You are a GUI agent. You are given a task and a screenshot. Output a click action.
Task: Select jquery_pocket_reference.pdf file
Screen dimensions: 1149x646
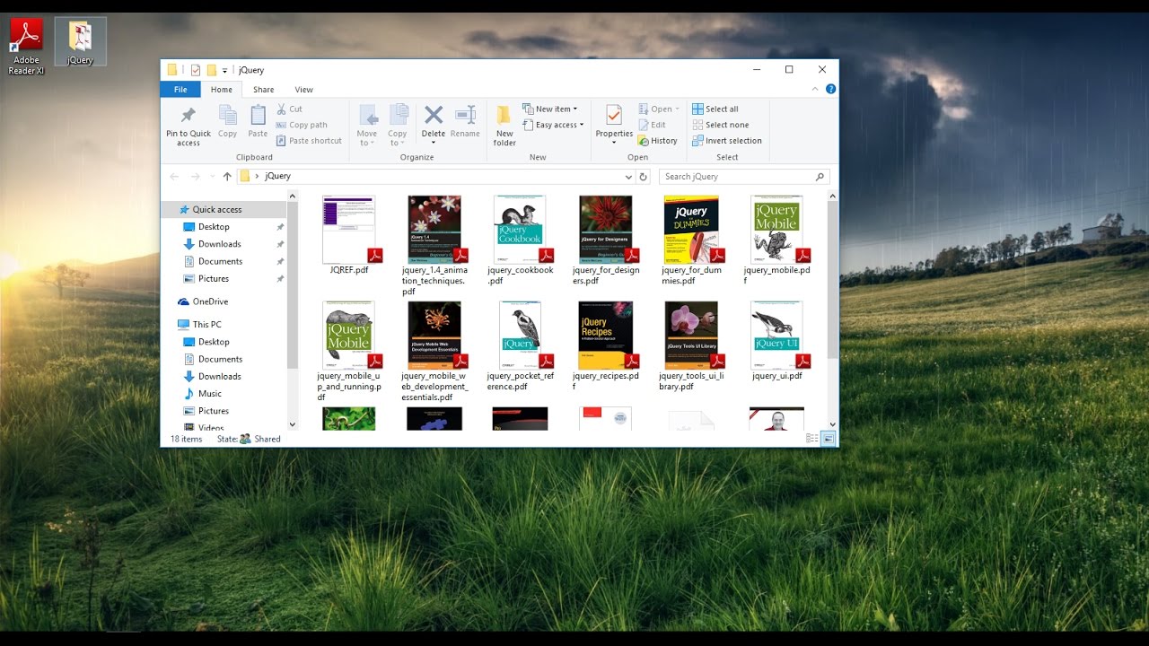tap(521, 346)
